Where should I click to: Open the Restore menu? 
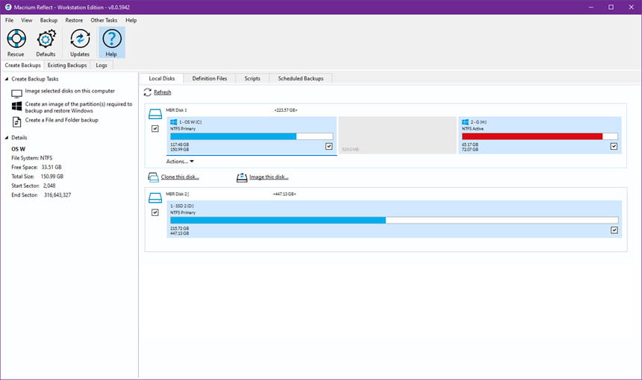[74, 20]
